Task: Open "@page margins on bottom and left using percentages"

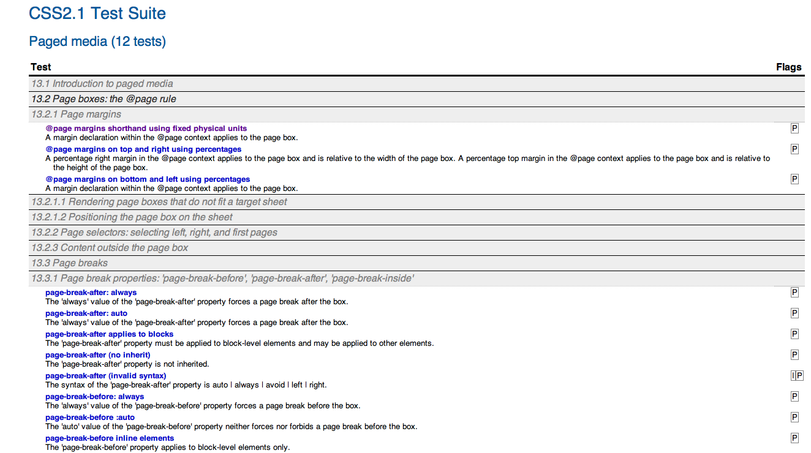Action: coord(147,179)
